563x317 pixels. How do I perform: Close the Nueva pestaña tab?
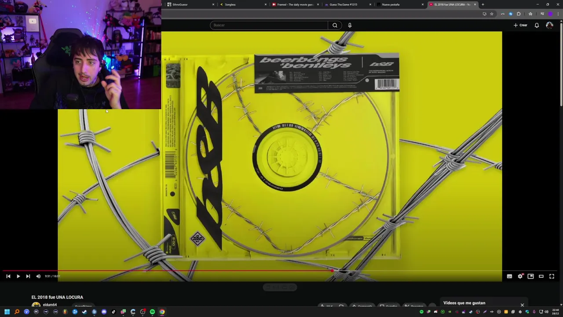pyautogui.click(x=423, y=4)
